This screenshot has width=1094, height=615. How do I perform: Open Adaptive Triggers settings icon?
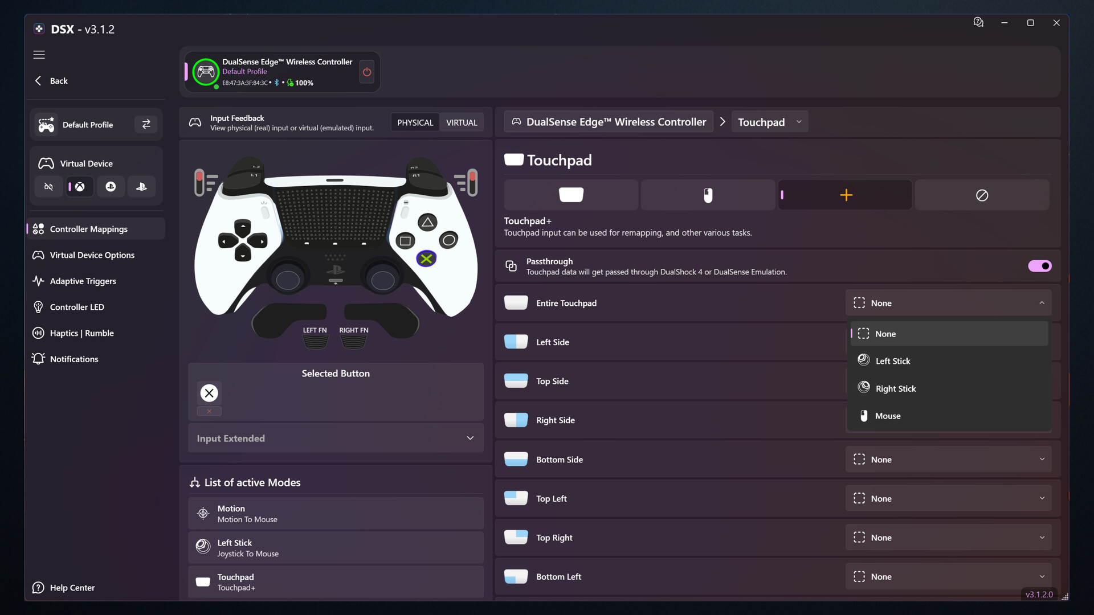tap(38, 281)
